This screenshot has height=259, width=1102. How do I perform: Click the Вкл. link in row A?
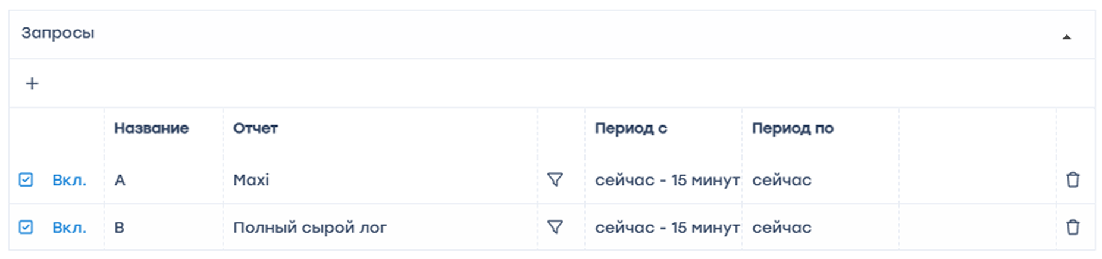point(69,180)
